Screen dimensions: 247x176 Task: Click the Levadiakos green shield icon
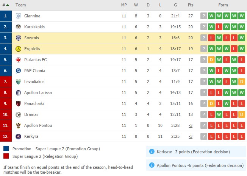18,82
